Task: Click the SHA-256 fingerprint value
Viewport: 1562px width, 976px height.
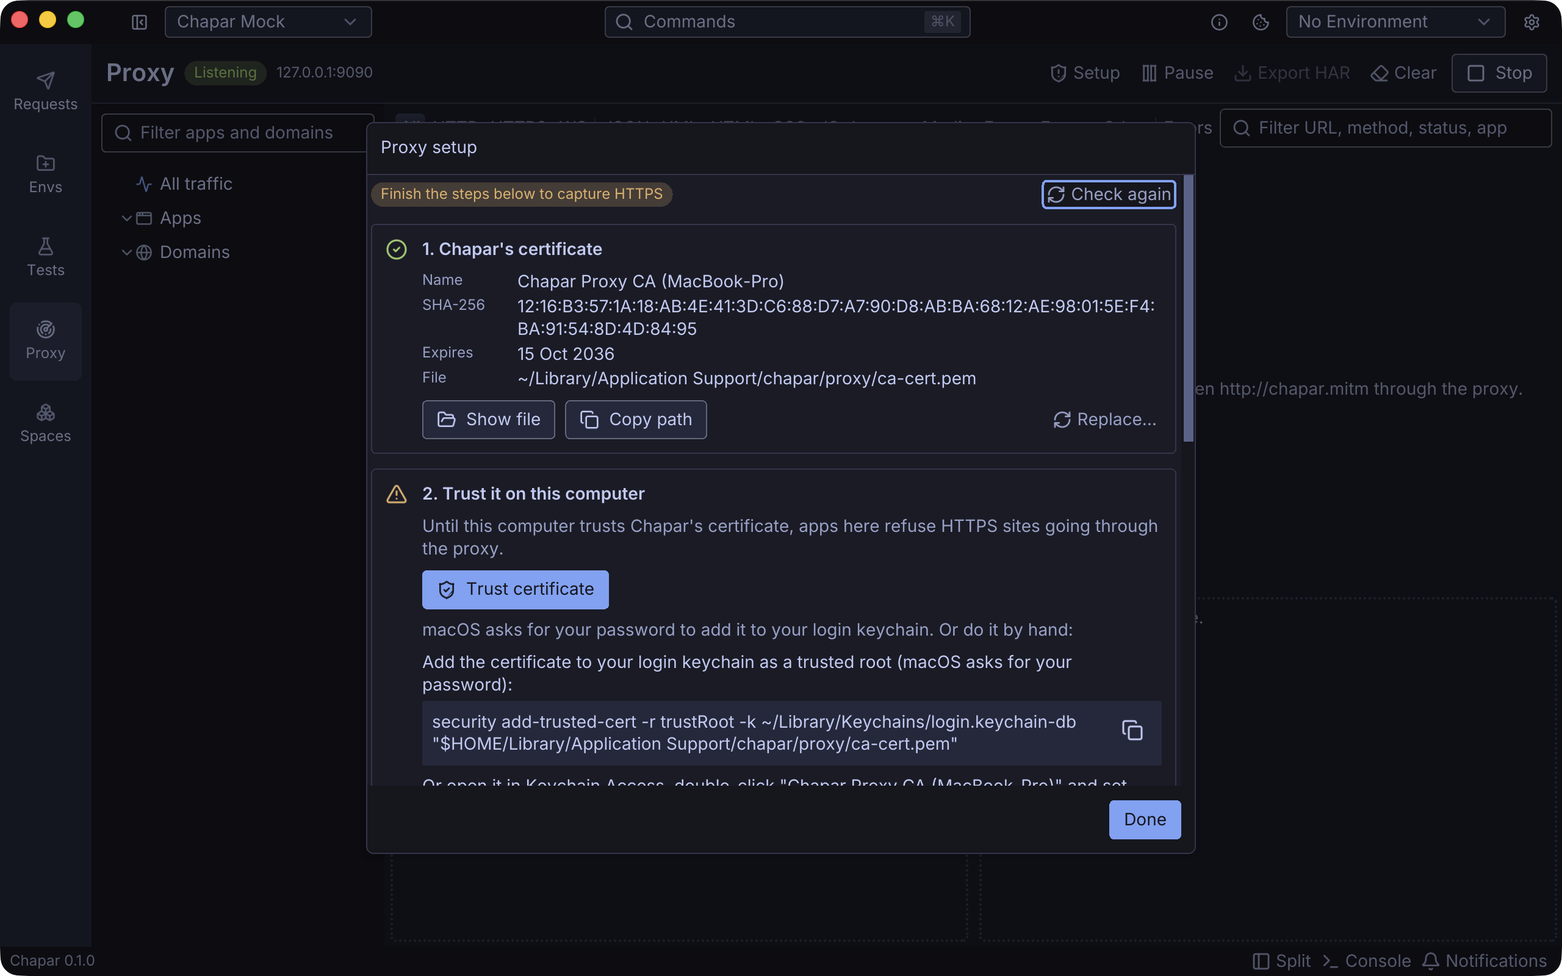Action: 837,318
